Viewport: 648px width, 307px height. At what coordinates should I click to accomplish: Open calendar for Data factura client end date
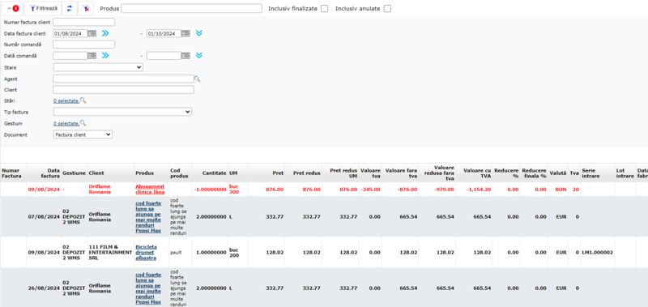click(x=186, y=33)
